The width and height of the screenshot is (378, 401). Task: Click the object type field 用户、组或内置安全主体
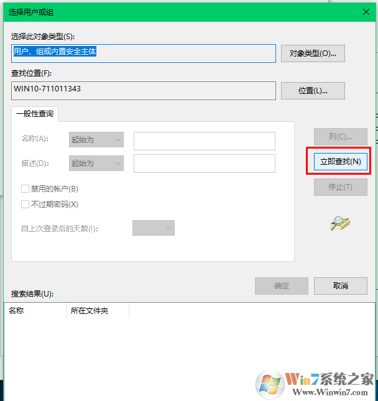pyautogui.click(x=144, y=53)
